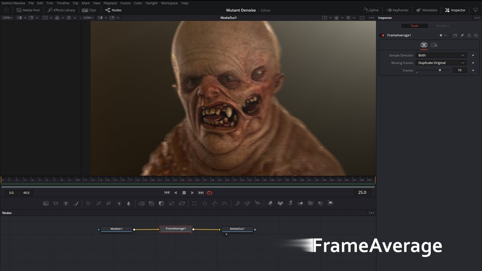The width and height of the screenshot is (482, 271).
Task: Add an Ellipse mask tool
Action: pyautogui.click(x=204, y=203)
